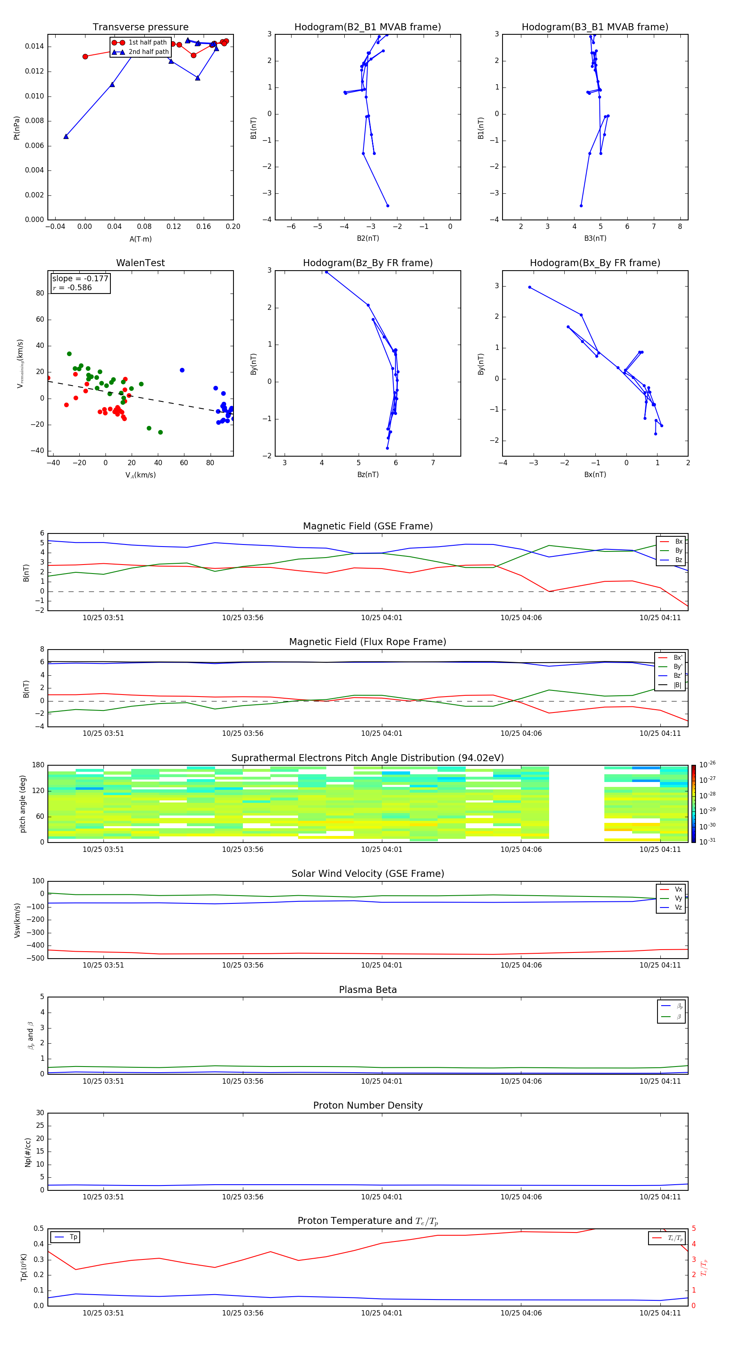The height and width of the screenshot is (1349, 736).
Task: Select Bx' in the Flux Rope legend
Action: [x=670, y=658]
